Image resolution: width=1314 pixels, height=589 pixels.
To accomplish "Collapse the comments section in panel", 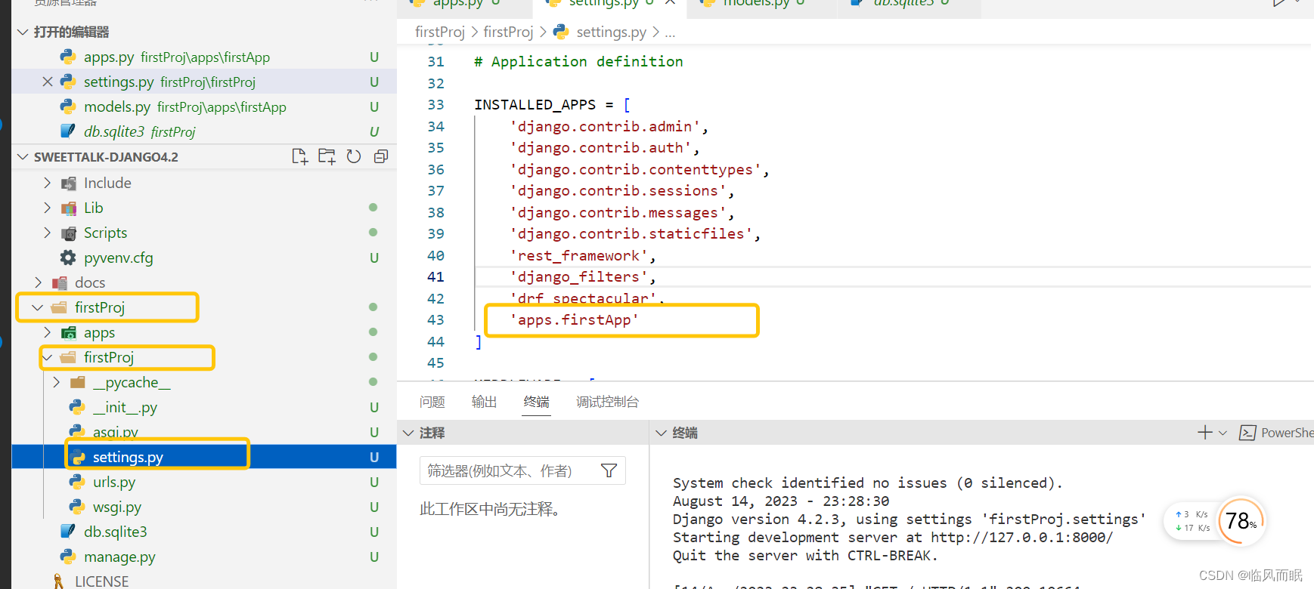I will (x=408, y=433).
